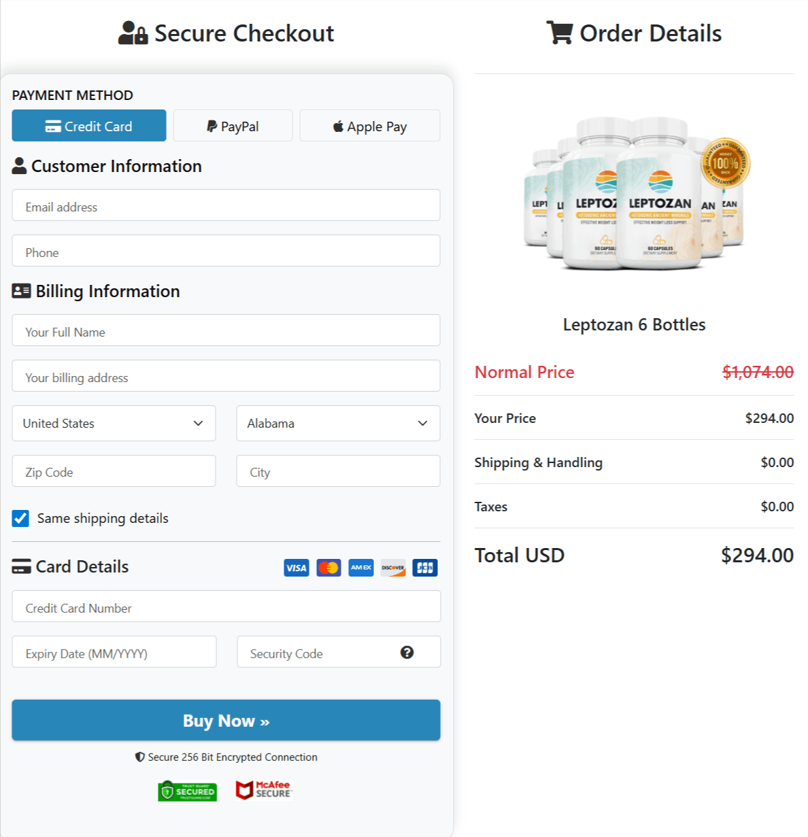Click the security code help icon
Screen dimensions: 808x837
[407, 652]
